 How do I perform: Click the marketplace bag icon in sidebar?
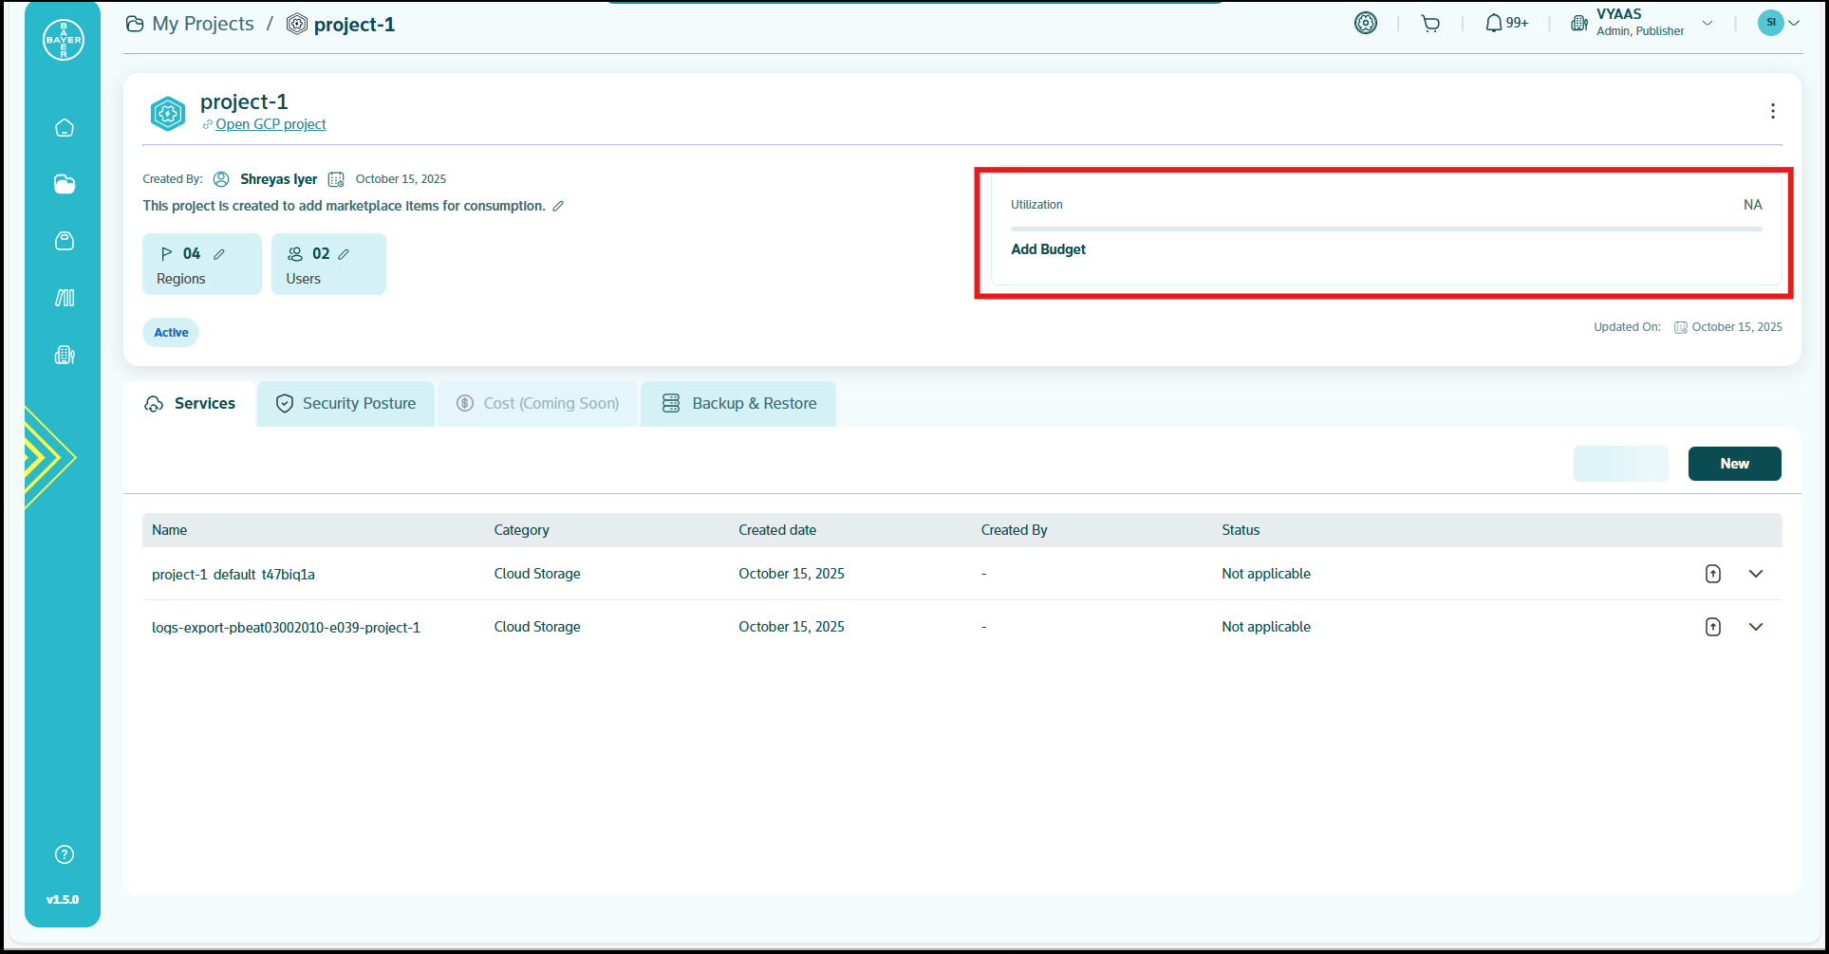point(65,241)
